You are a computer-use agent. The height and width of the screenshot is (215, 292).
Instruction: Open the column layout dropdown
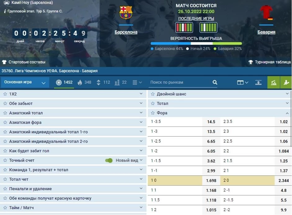tap(243, 82)
